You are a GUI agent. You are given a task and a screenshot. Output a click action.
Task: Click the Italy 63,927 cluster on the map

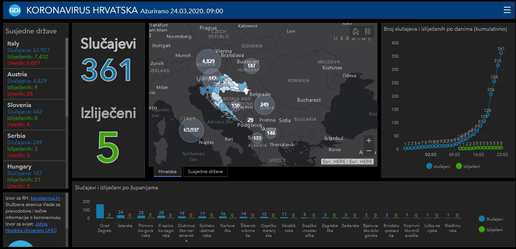tap(191, 130)
